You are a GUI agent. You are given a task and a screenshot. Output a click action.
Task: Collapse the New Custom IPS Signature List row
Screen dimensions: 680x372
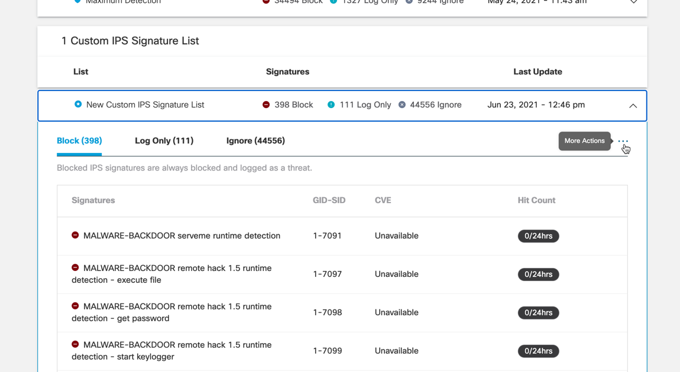click(x=633, y=106)
